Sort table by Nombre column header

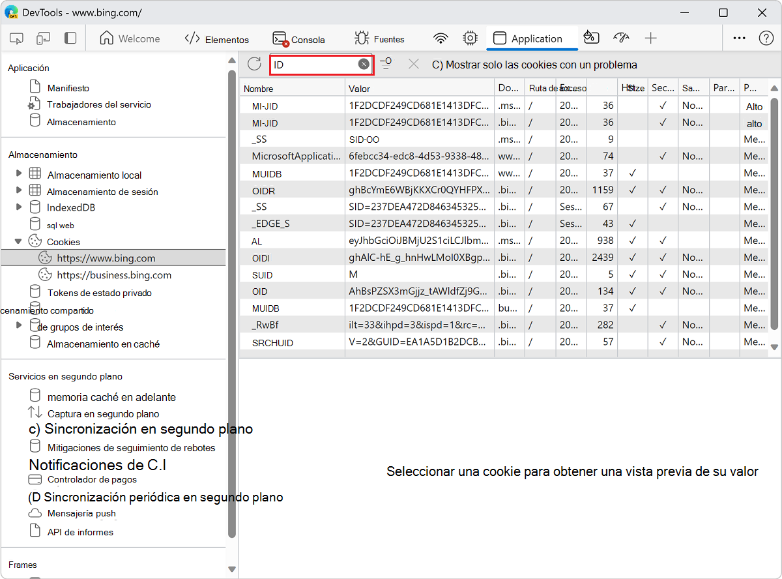pyautogui.click(x=293, y=88)
